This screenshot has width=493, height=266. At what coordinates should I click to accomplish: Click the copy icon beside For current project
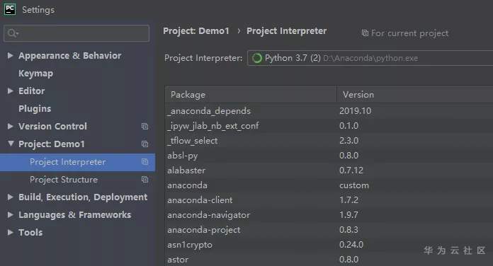point(365,33)
